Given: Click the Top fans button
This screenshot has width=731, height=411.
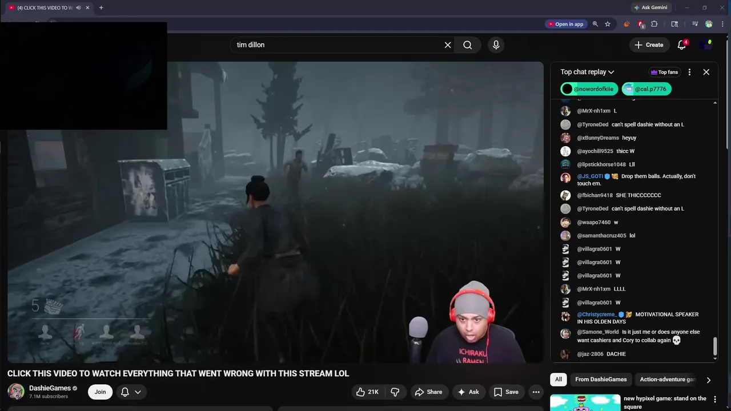Looking at the screenshot, I should point(664,72).
